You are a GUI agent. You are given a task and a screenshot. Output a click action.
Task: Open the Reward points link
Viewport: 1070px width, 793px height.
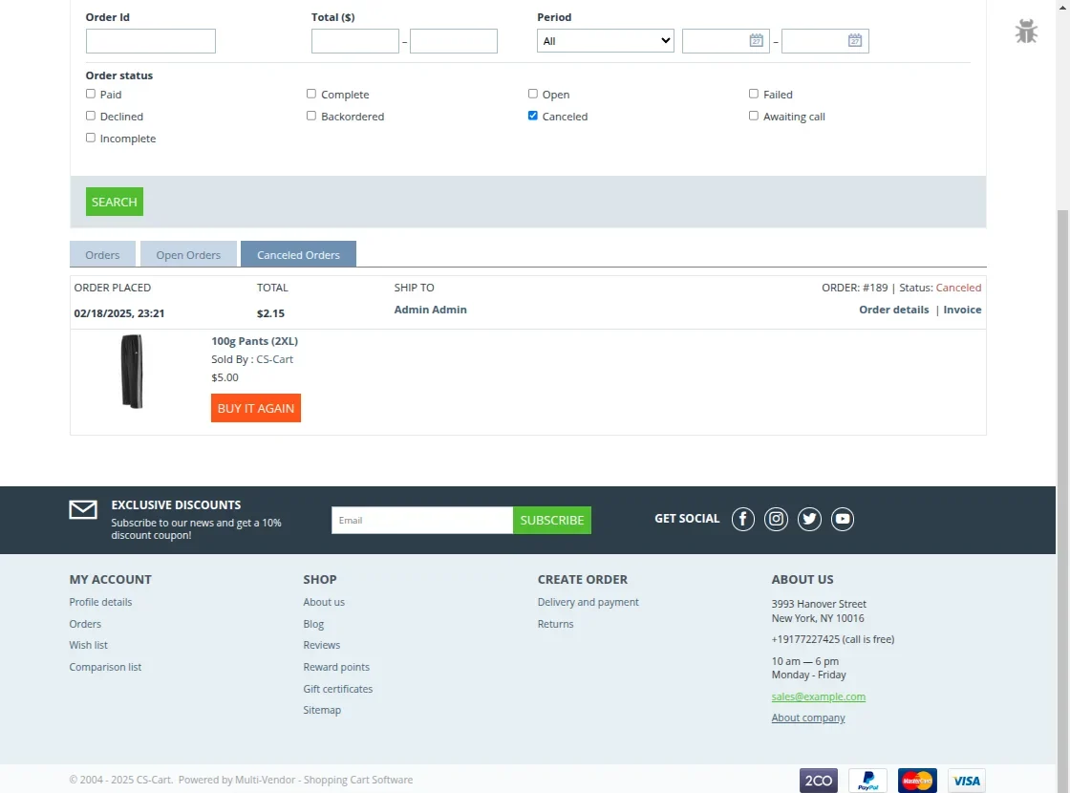pos(336,667)
